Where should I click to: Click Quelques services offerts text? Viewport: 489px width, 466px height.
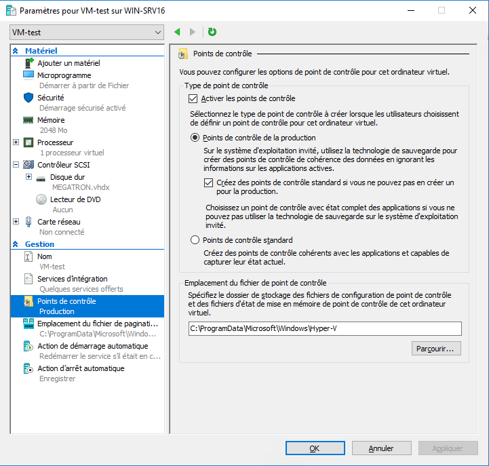(x=81, y=289)
